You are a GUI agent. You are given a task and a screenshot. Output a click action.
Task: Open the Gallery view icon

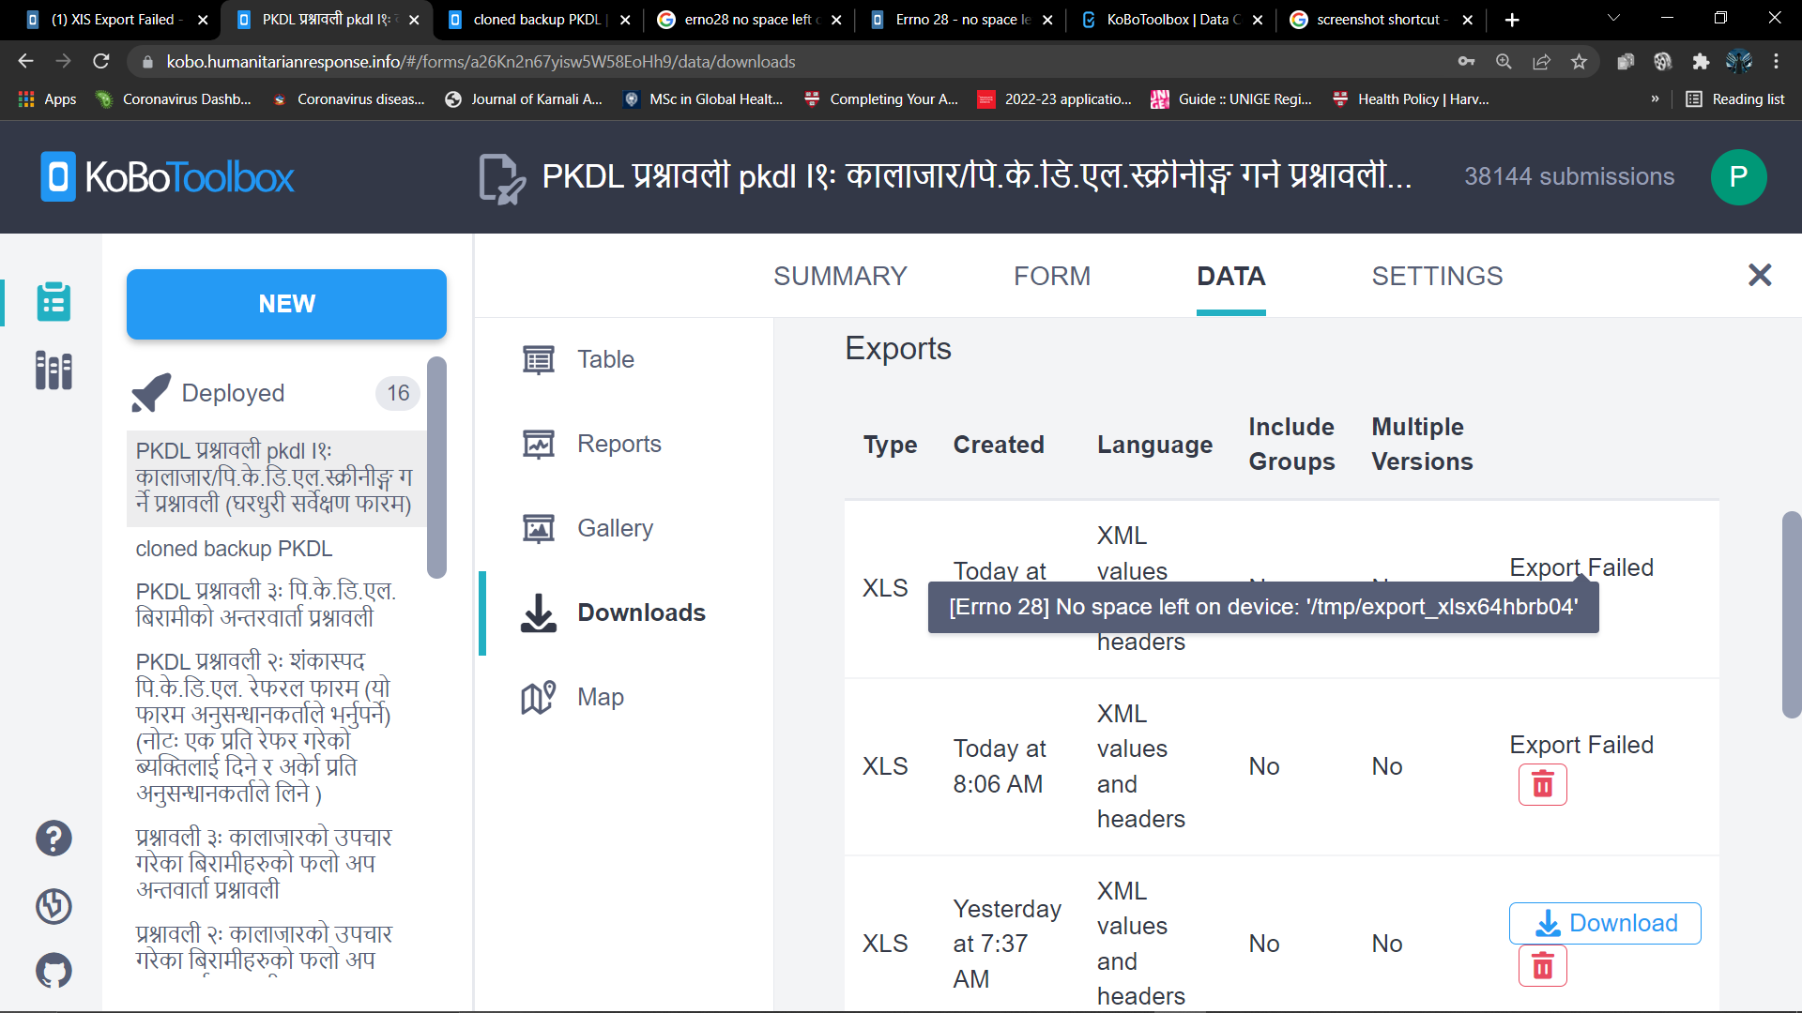(x=538, y=529)
